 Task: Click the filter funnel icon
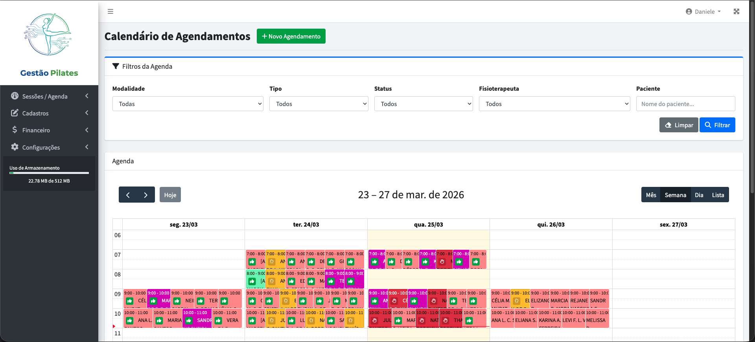116,66
